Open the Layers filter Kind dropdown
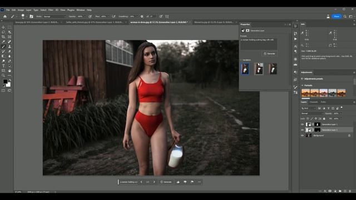356x200 pixels. point(309,108)
